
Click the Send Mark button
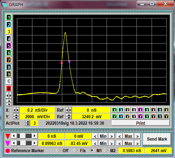pyautogui.click(x=157, y=139)
